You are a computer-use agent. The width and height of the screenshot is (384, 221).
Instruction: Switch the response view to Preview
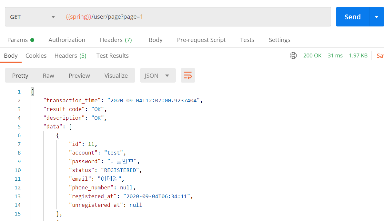(79, 75)
